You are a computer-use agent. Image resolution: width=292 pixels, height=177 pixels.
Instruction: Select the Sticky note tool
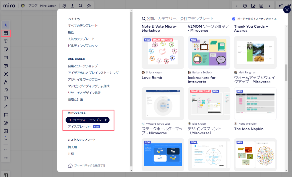point(6,50)
